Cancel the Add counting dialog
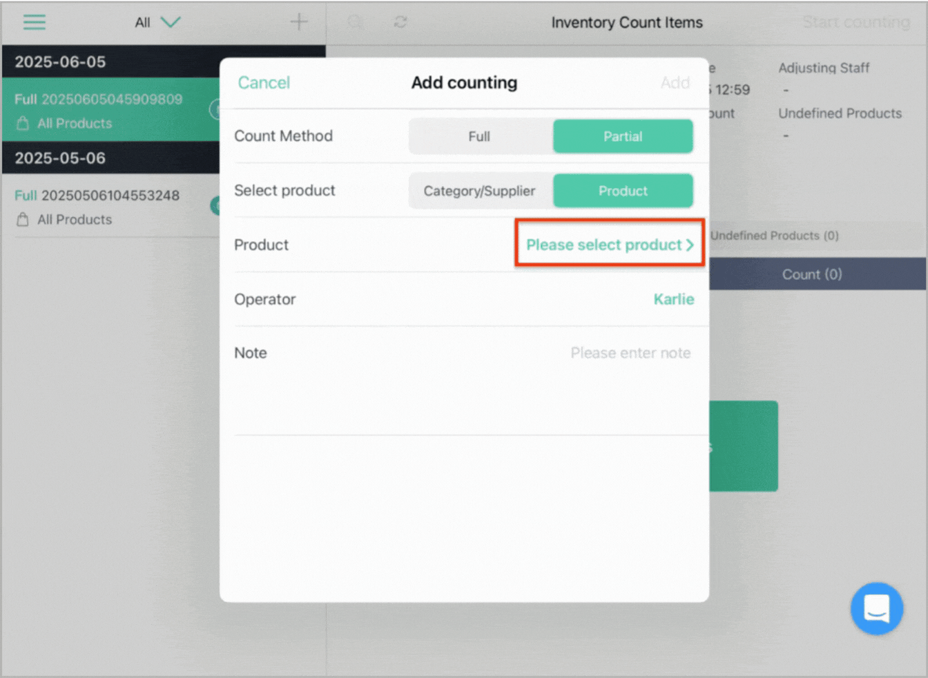The image size is (928, 678). [x=264, y=83]
